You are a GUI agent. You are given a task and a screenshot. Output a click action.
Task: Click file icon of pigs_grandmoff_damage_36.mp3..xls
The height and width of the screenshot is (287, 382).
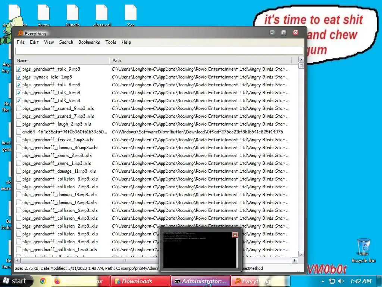[19, 147]
